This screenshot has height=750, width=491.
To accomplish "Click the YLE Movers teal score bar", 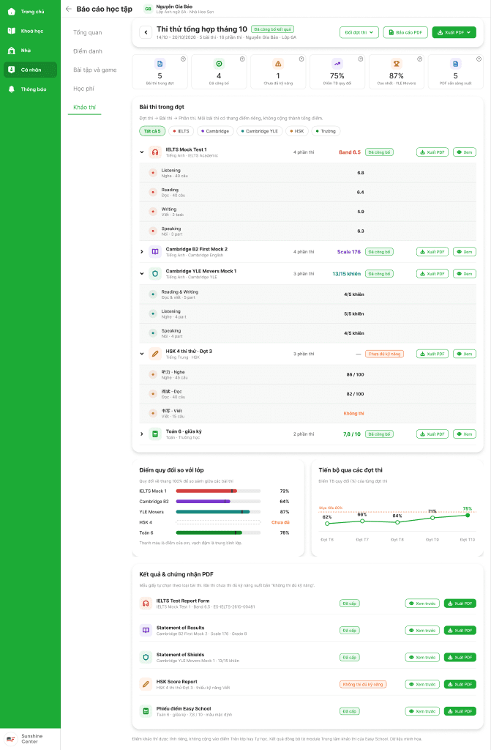I will [x=213, y=512].
